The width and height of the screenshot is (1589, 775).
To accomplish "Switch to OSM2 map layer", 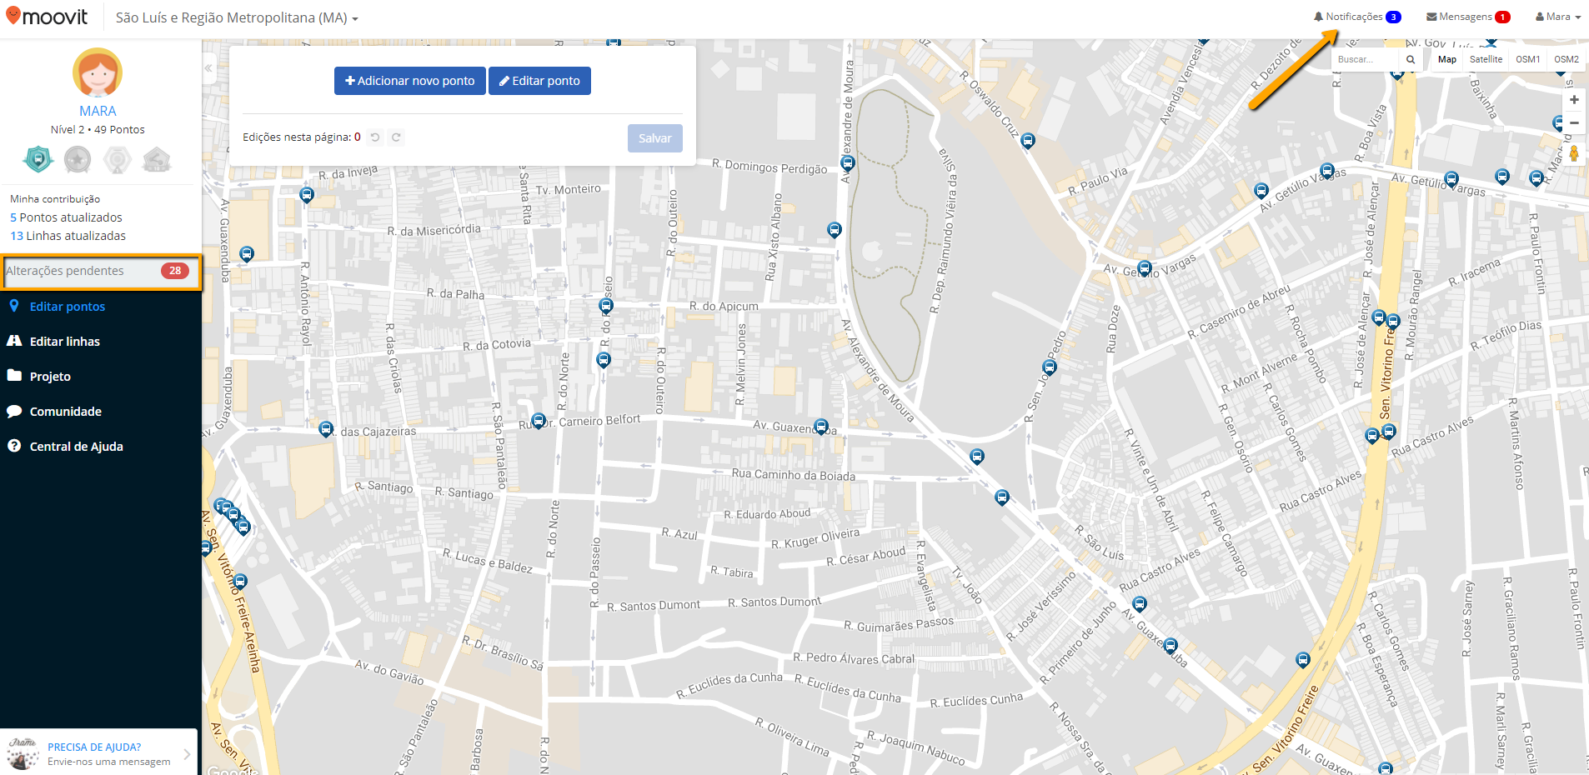I will point(1566,59).
